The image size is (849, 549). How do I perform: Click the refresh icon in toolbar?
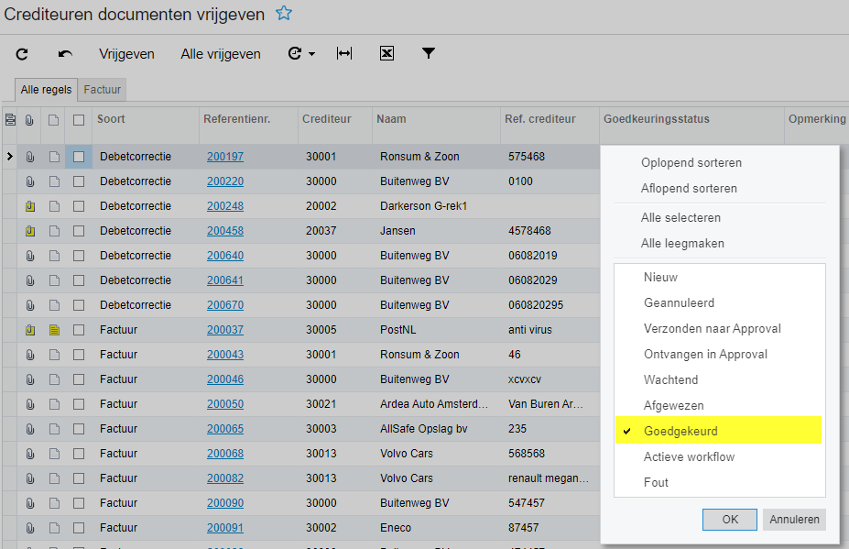coord(22,54)
